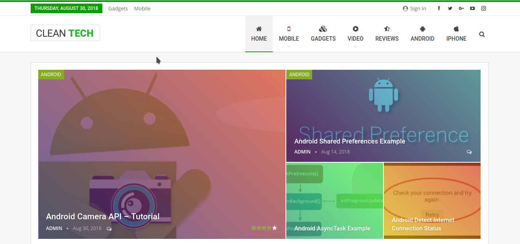Open the REVIEWS menu item
520x244 pixels.
pyautogui.click(x=387, y=39)
